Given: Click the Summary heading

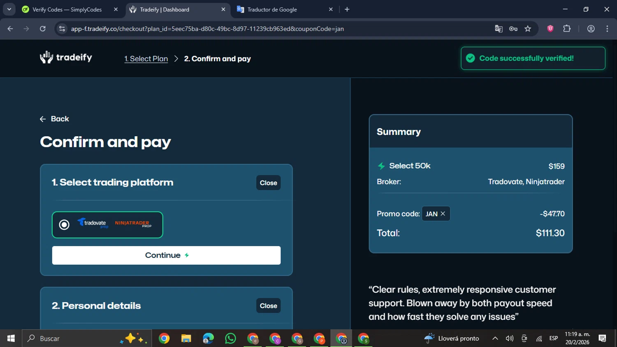Looking at the screenshot, I should tap(399, 132).
